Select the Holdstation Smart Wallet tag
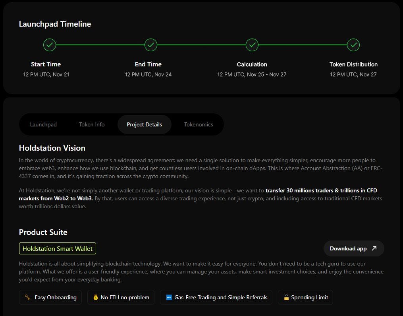Screen dimensions: 403x316 [58, 249]
